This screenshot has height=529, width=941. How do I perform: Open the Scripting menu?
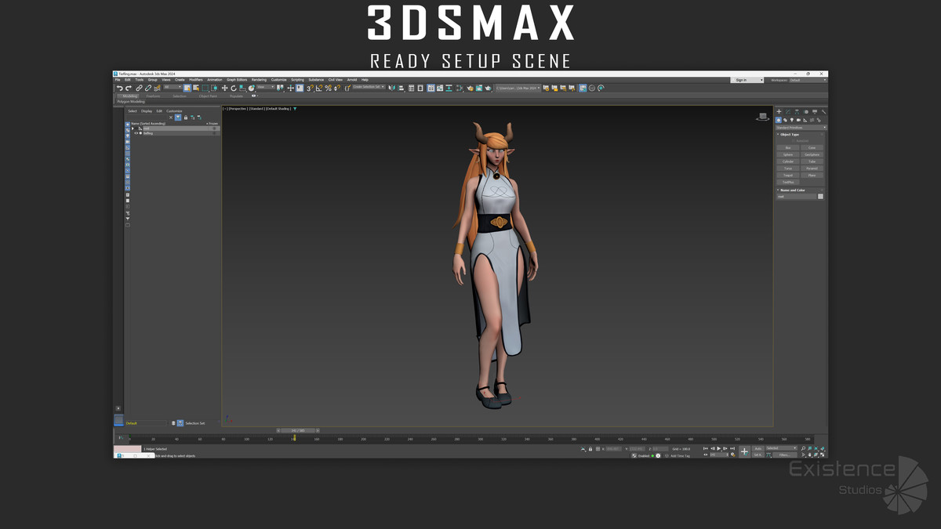tap(297, 80)
